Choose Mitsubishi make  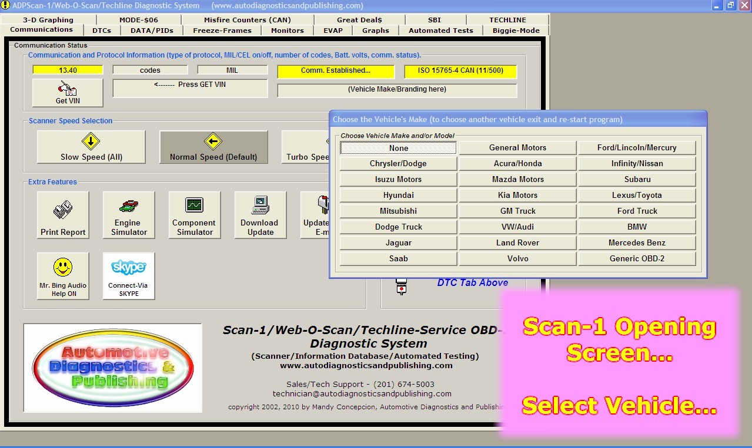(x=399, y=211)
